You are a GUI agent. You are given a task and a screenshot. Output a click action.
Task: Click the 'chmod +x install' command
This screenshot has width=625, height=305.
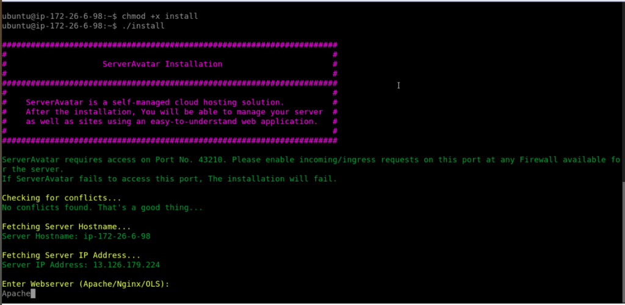160,16
